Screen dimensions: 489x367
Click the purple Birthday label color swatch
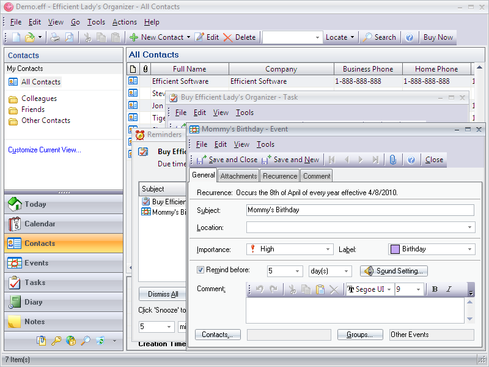(x=395, y=249)
